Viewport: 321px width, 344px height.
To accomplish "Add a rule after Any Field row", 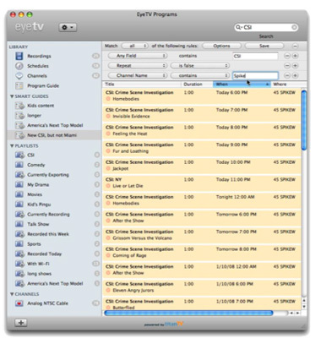I will [x=295, y=56].
